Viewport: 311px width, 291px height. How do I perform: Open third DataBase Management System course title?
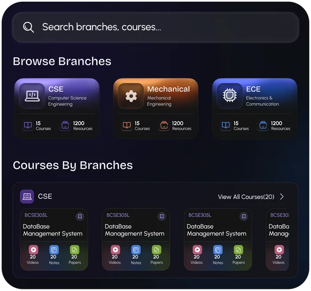216,230
